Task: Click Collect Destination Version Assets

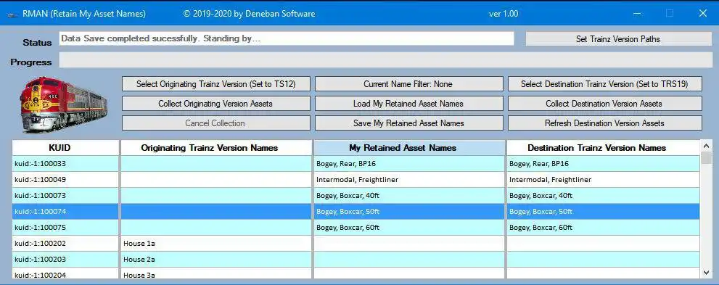Action: 605,104
